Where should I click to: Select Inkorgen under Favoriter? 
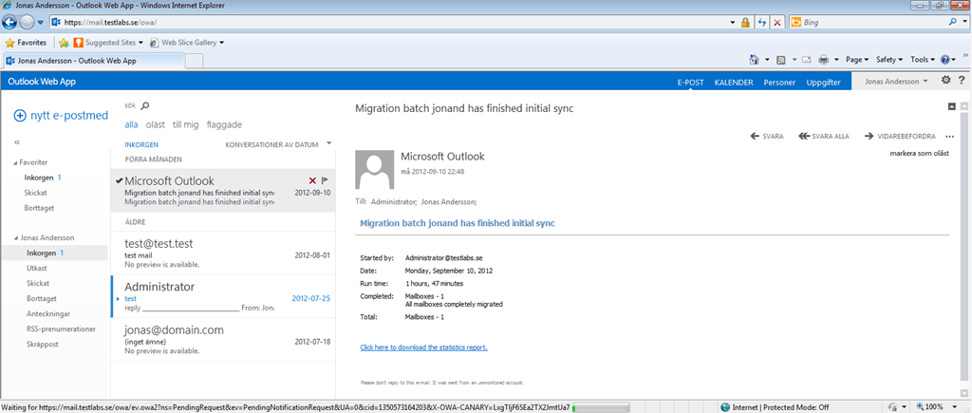click(38, 178)
